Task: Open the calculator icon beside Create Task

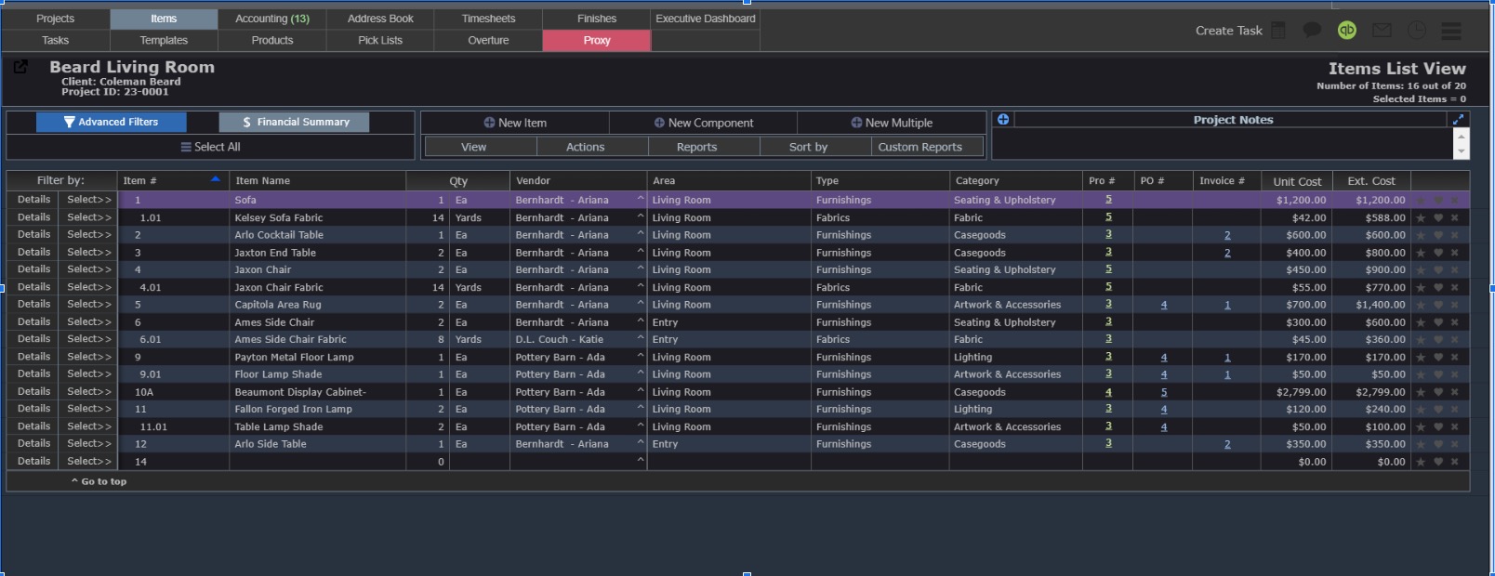Action: (x=1278, y=31)
